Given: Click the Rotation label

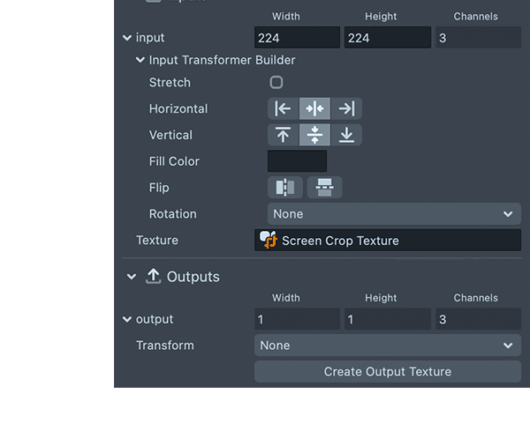Looking at the screenshot, I should (x=173, y=214).
